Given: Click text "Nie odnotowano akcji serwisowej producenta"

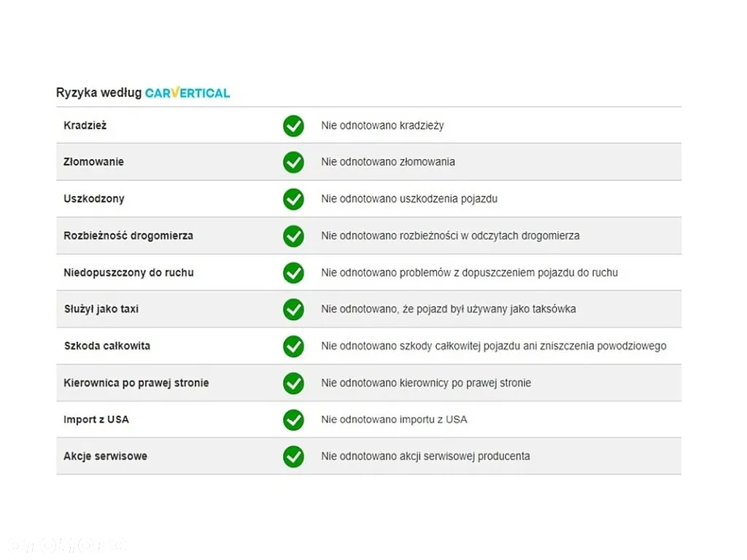Looking at the screenshot, I should [x=425, y=456].
